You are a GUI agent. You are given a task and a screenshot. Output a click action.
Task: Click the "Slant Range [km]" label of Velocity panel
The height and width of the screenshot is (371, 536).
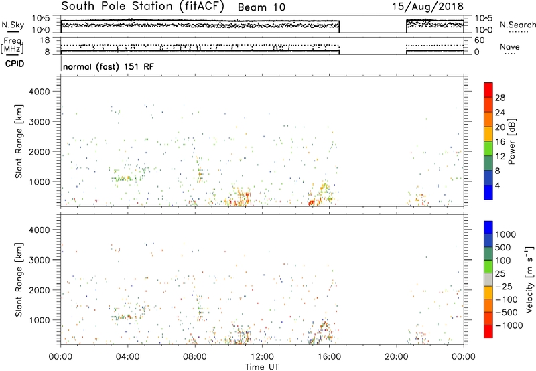(x=19, y=279)
